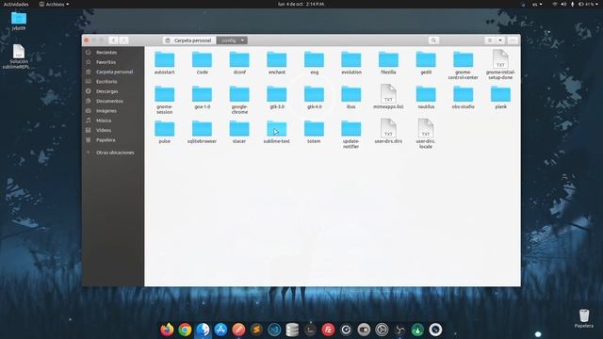The width and height of the screenshot is (603, 339).
Task: Select the filezilla folder
Action: click(388, 63)
